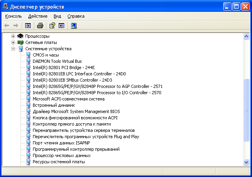Open the Вид menu

(57, 16)
